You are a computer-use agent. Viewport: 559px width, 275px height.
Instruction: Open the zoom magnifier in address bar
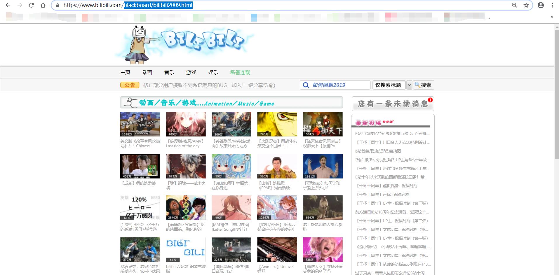coord(514,5)
